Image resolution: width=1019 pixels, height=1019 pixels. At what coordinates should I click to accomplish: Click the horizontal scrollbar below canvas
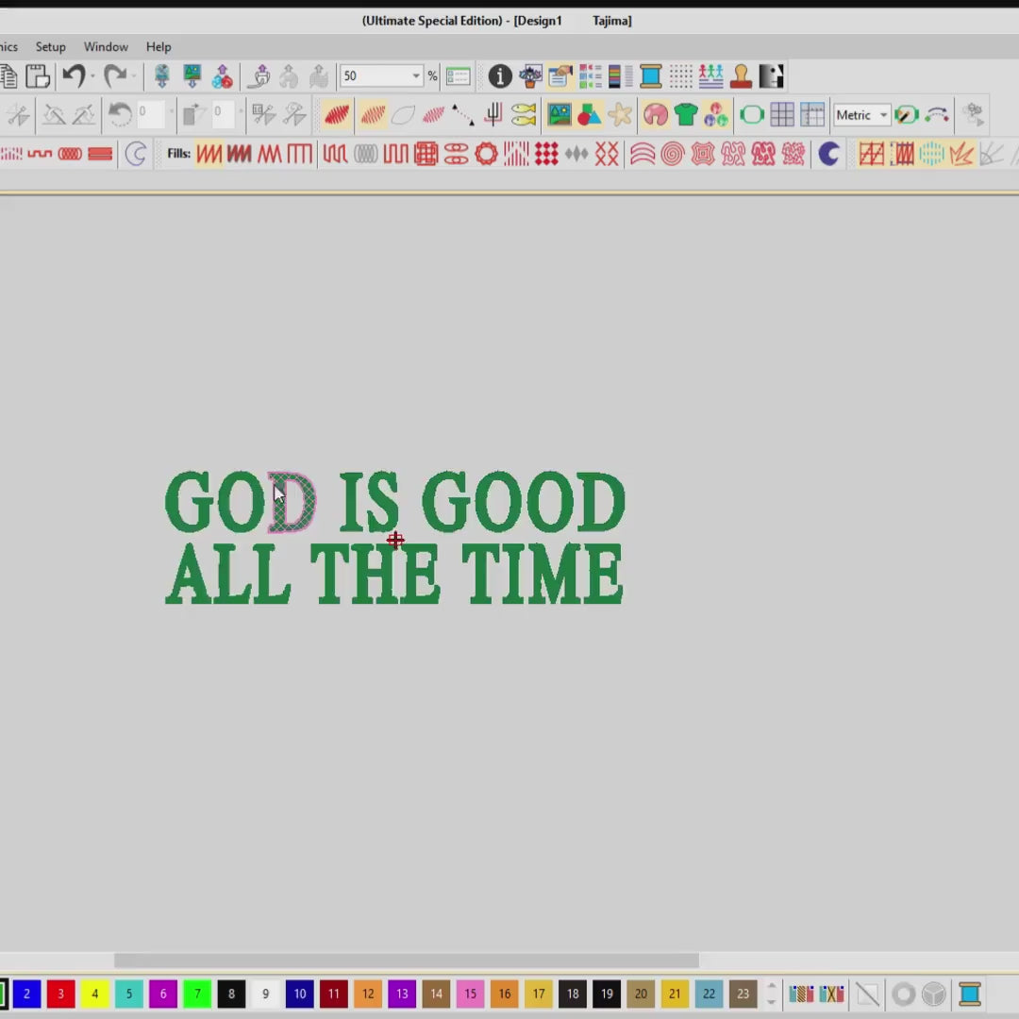click(406, 961)
